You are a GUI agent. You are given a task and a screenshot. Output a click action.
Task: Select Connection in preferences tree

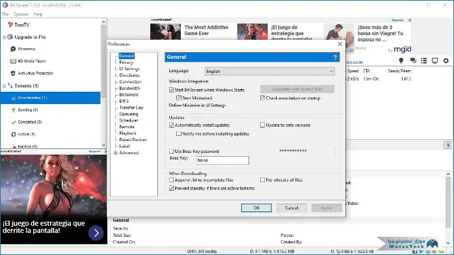131,81
